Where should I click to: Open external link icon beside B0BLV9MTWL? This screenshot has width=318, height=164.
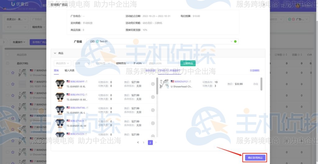tap(87, 108)
